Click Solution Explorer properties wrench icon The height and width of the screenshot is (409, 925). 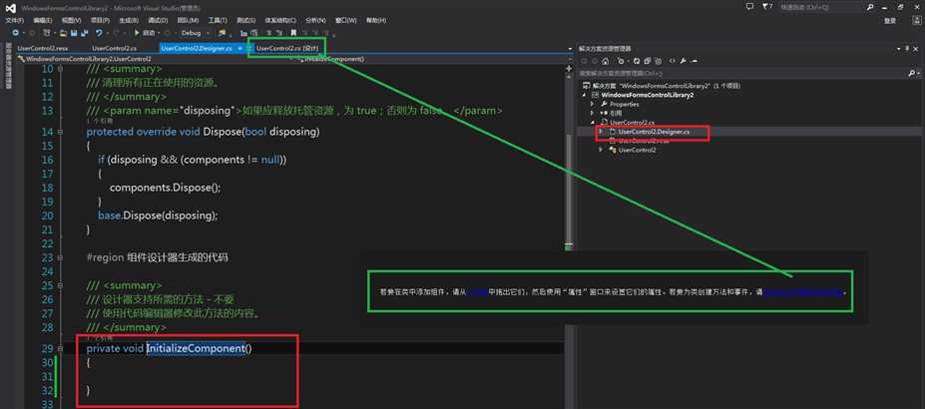pyautogui.click(x=683, y=61)
